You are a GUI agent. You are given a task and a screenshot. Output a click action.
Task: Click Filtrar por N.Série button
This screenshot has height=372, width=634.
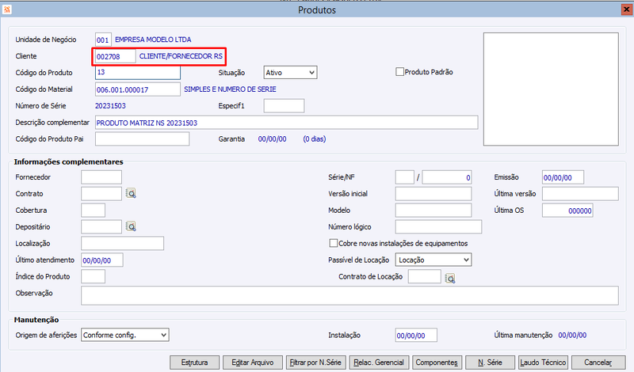(x=315, y=363)
